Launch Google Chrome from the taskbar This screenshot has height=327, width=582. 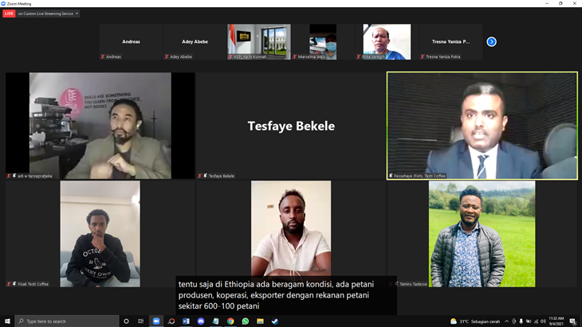point(230,321)
